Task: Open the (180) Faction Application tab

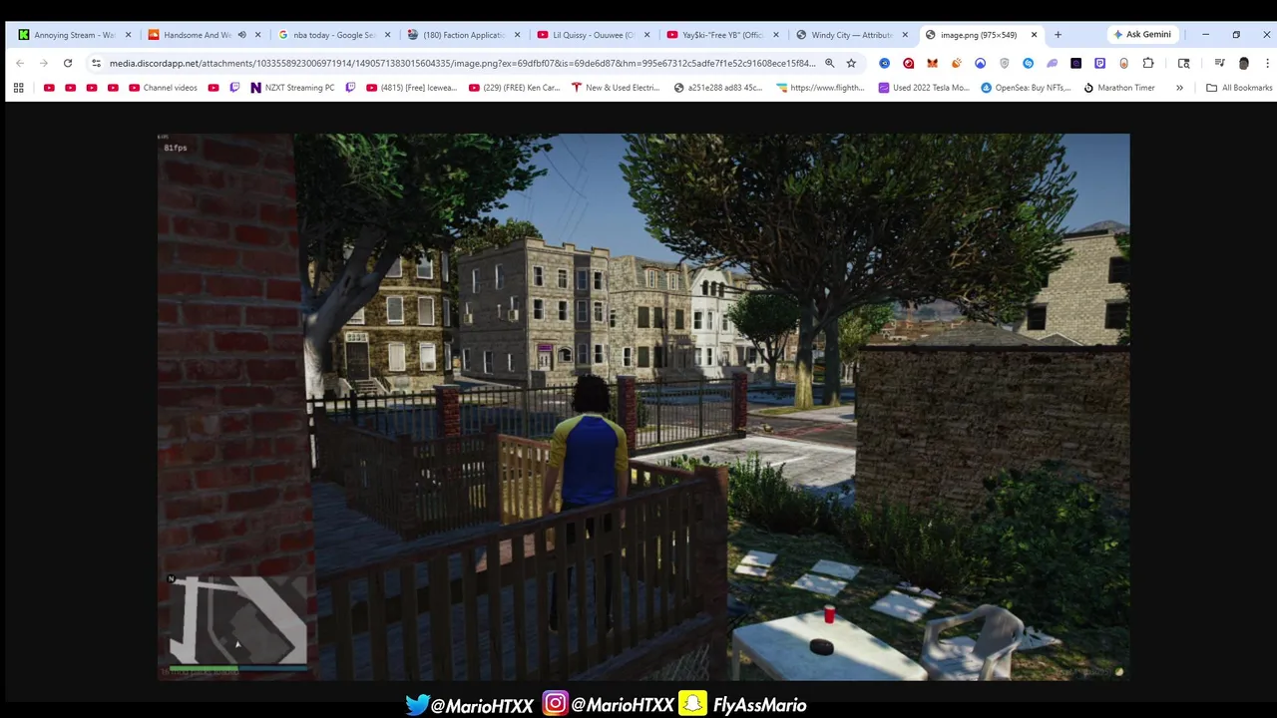Action: click(x=464, y=35)
